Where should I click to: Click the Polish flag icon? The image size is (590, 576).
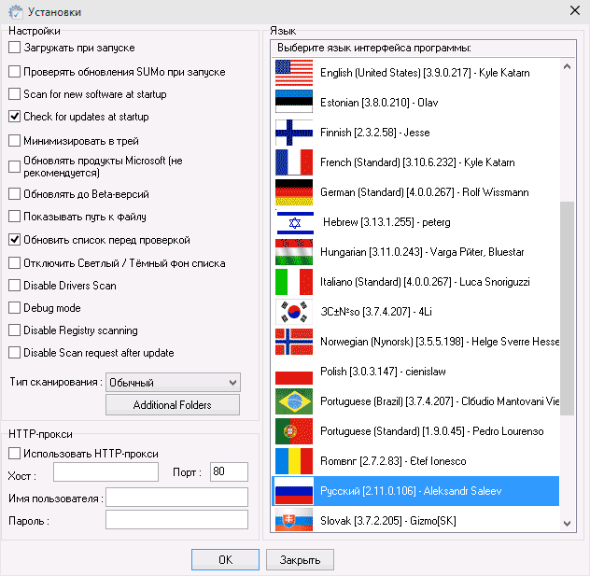coord(294,372)
